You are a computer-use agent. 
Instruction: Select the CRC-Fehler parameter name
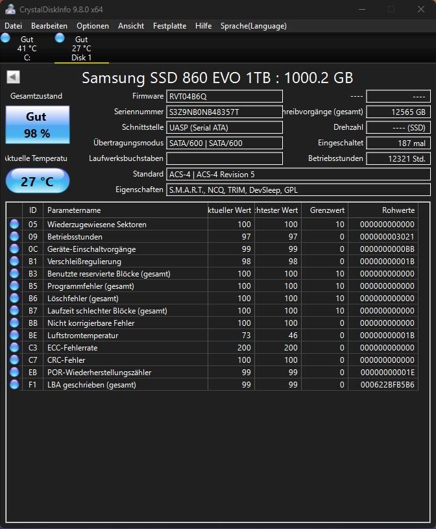point(66,360)
